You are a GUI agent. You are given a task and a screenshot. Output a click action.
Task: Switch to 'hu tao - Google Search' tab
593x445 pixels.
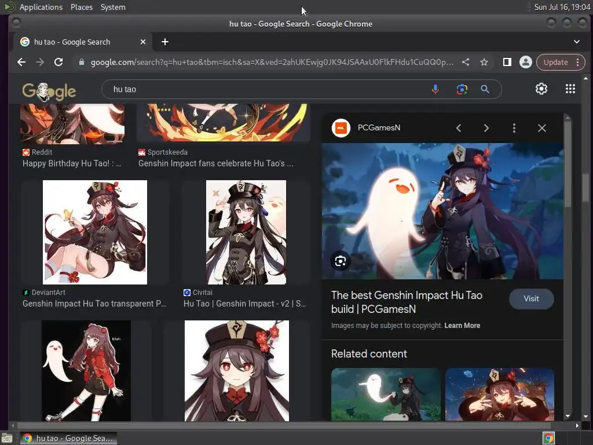(x=82, y=42)
